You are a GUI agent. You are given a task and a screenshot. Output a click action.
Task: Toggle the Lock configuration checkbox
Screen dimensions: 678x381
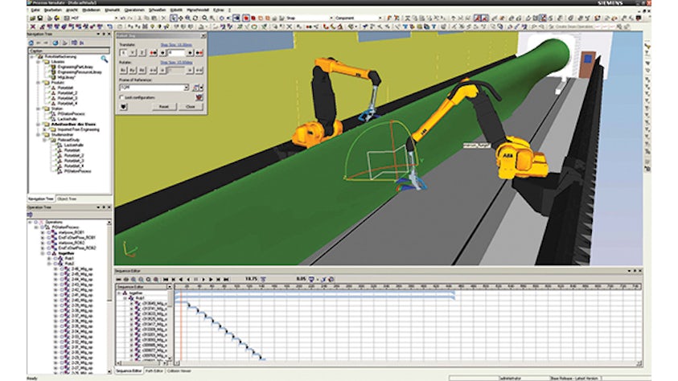122,97
